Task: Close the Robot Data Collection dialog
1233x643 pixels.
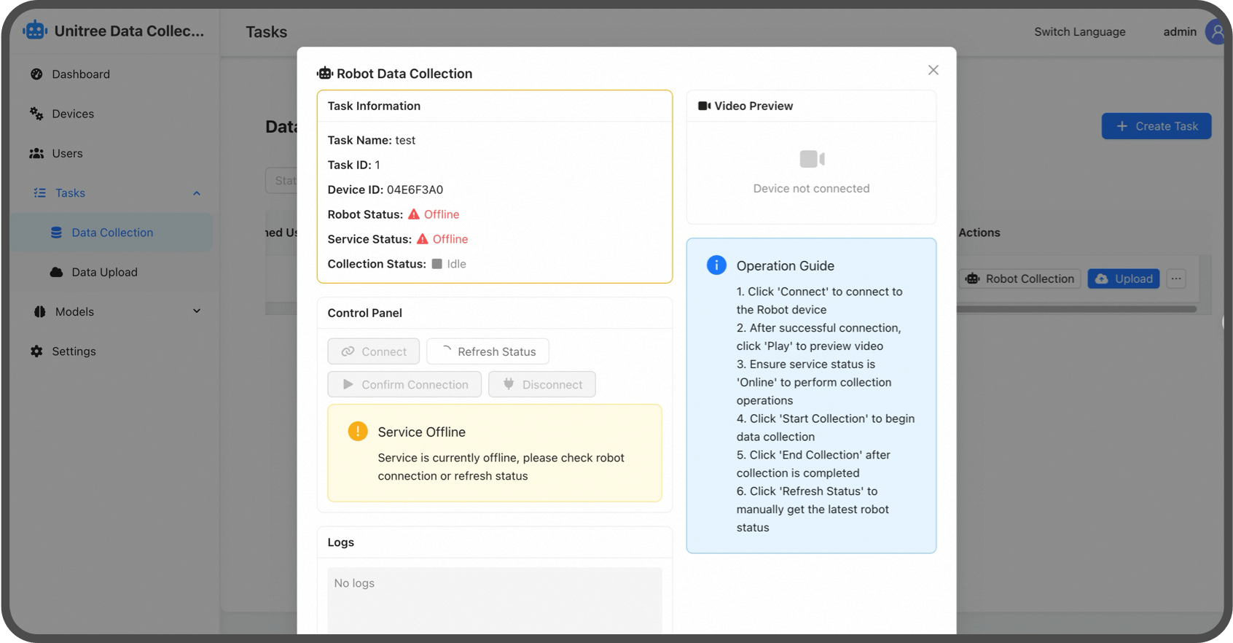Action: [933, 70]
